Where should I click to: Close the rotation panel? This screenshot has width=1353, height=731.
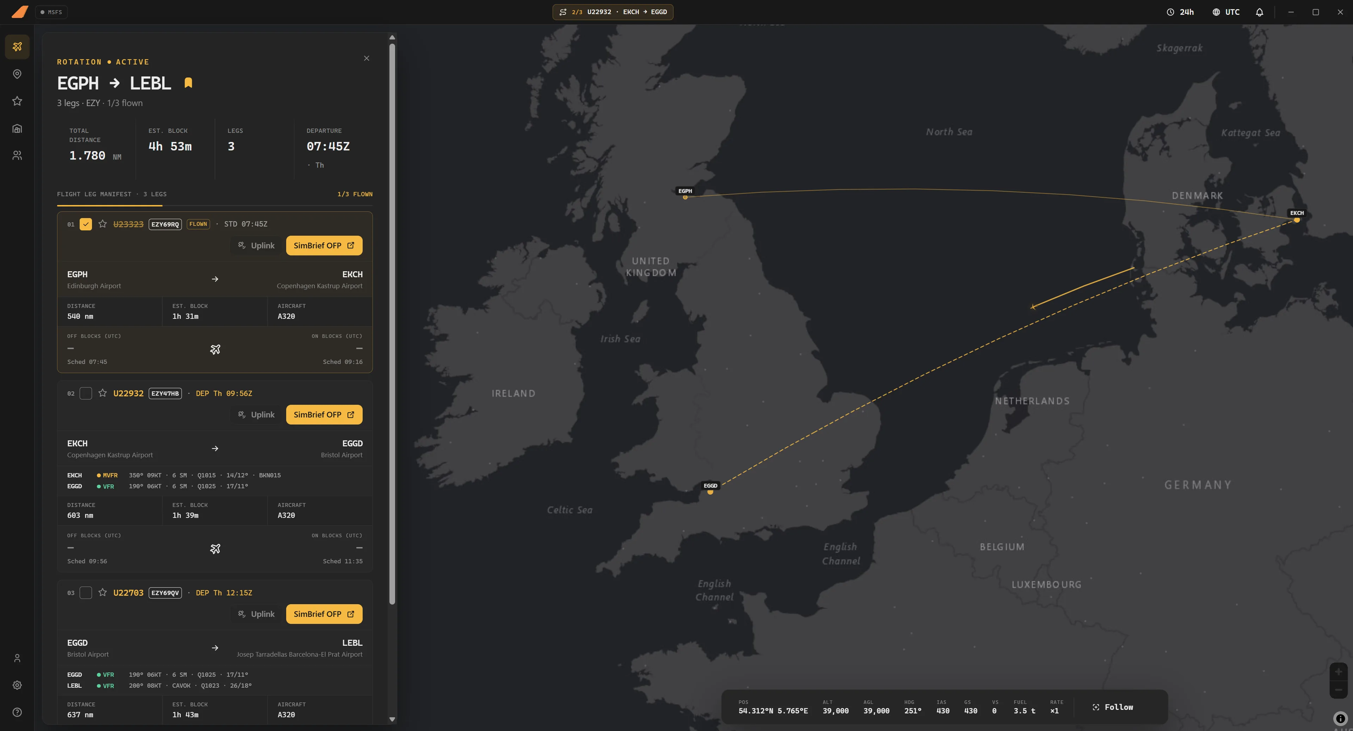click(367, 58)
